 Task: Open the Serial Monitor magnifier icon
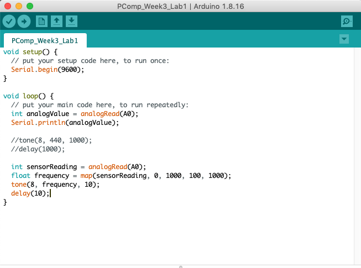tap(347, 22)
